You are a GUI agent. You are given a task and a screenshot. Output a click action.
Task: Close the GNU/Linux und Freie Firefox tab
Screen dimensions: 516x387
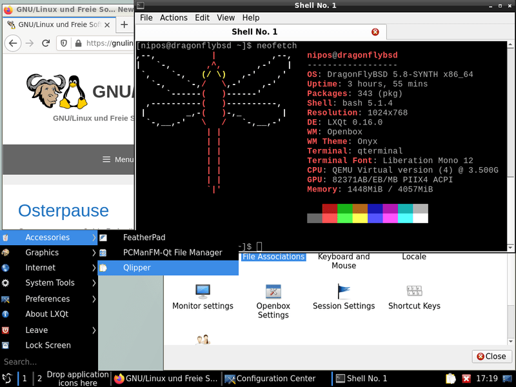(107, 25)
